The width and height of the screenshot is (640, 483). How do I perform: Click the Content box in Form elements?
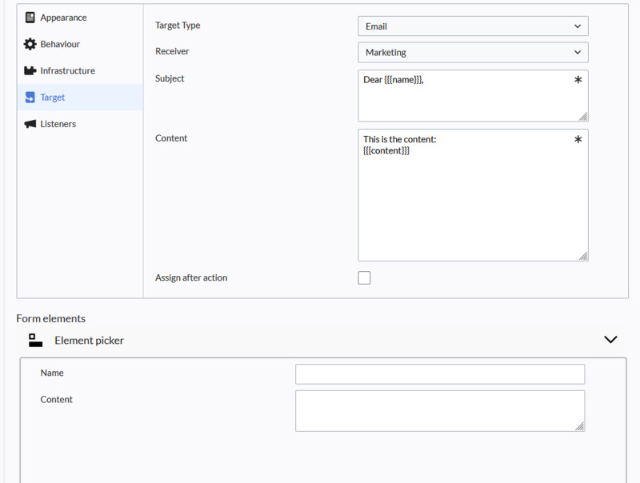click(x=440, y=411)
